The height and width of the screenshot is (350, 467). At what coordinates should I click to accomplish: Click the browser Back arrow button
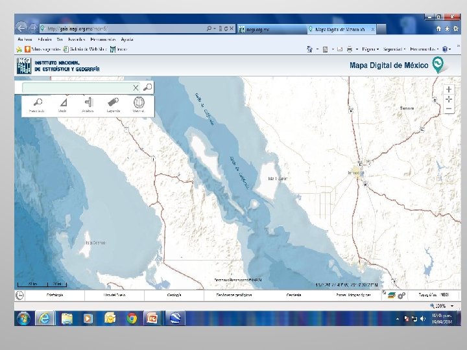(x=21, y=29)
